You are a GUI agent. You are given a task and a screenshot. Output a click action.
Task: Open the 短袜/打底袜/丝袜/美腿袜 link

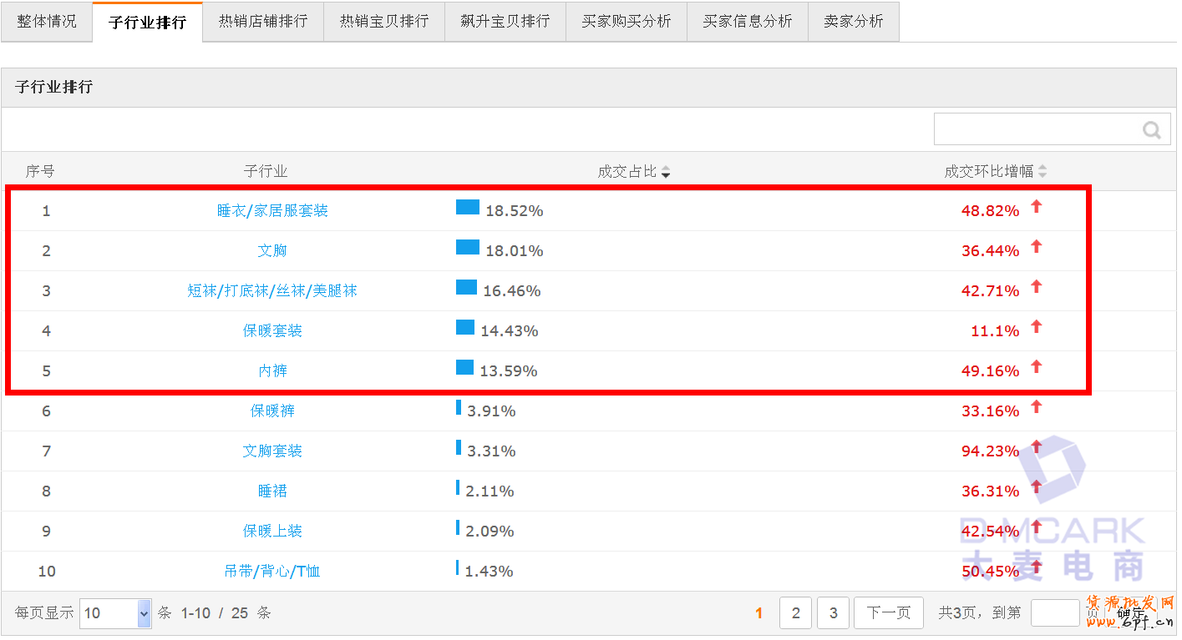tap(272, 291)
